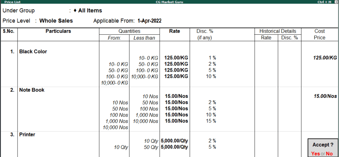
Task: Click Black Color discount 1 %
Action: click(x=212, y=58)
